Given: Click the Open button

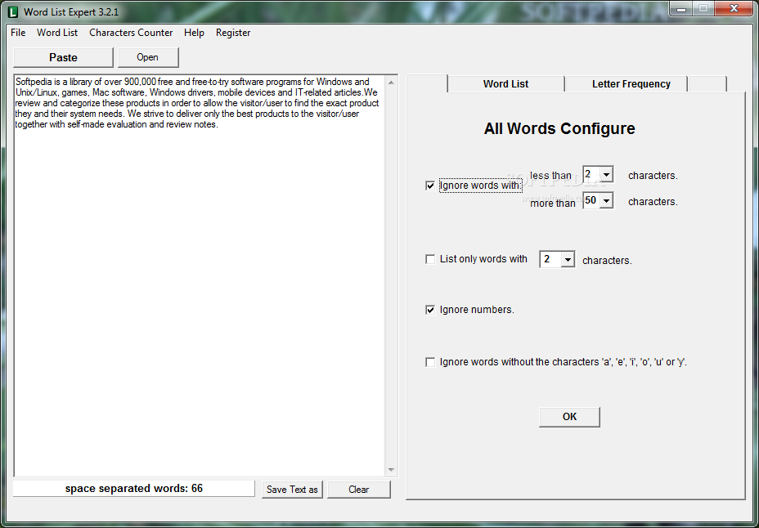Looking at the screenshot, I should (x=148, y=57).
